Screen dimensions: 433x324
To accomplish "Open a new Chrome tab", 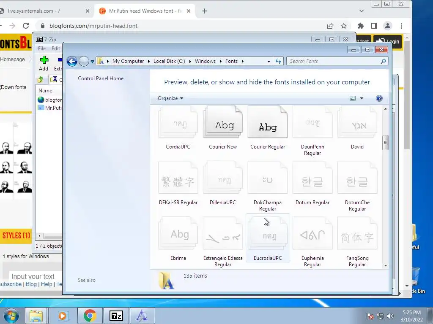I will click(x=204, y=11).
